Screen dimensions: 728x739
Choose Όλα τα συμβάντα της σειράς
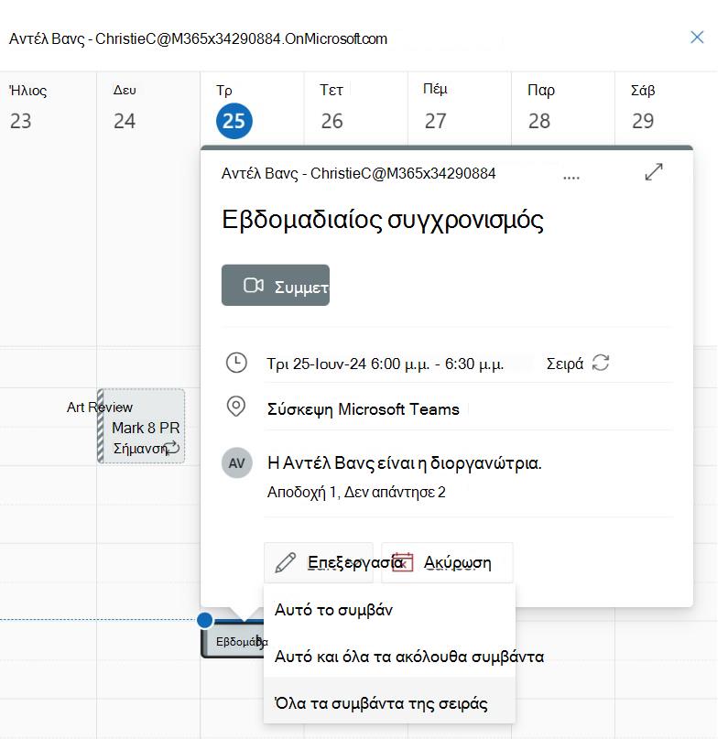pos(390,702)
